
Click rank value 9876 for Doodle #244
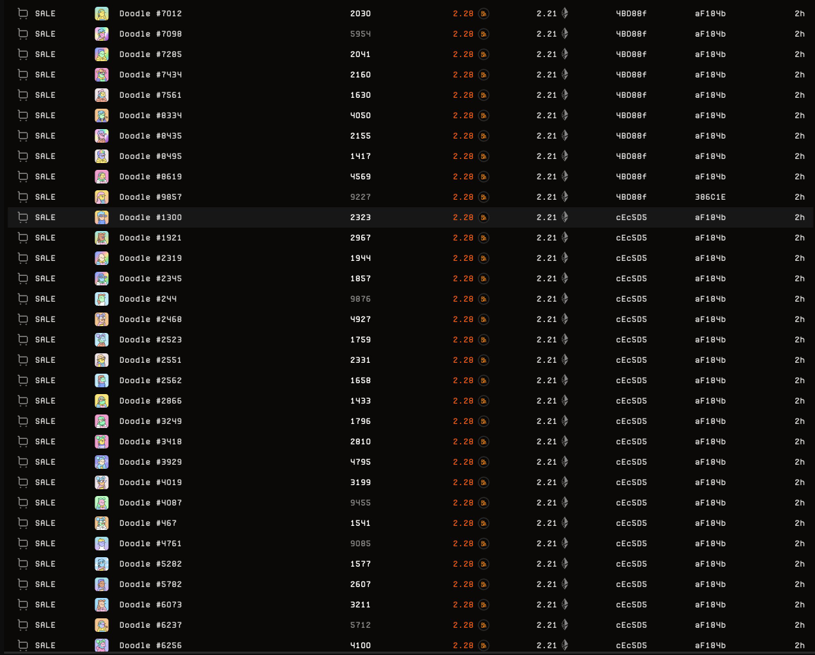[360, 299]
